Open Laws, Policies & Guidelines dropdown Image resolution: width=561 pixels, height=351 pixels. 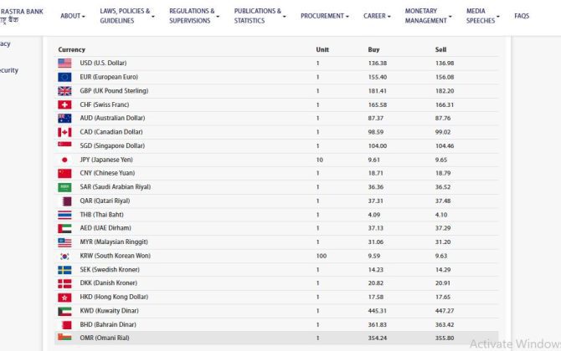click(127, 16)
